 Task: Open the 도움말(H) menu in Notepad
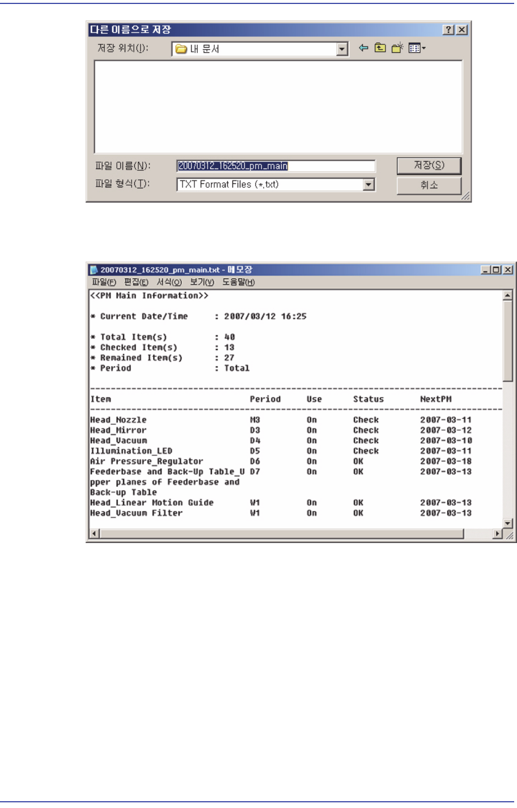point(238,282)
